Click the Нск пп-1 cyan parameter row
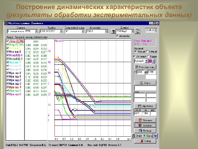Viewport: 198px width, 149px height. pos(15,62)
